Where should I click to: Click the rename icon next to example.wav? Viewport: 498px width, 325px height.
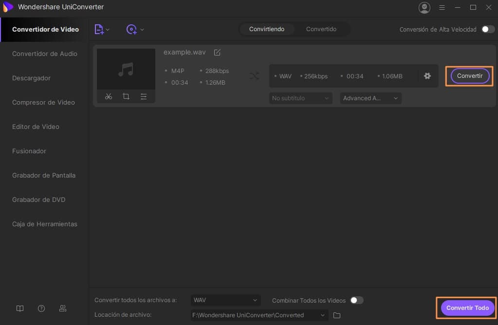click(217, 53)
